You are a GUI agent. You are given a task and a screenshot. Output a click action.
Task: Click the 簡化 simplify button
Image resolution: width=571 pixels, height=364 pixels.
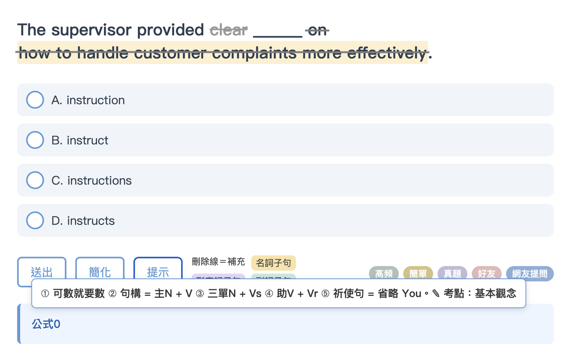(100, 272)
